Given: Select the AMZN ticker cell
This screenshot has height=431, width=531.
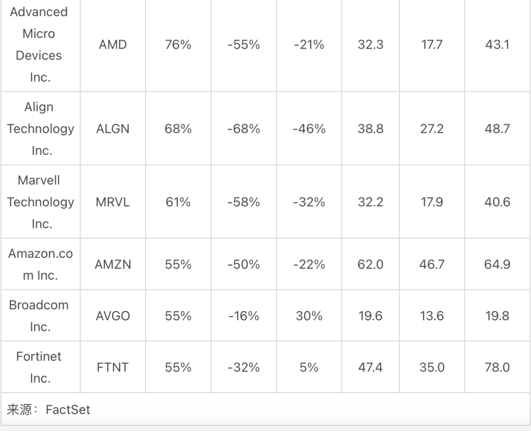Looking at the screenshot, I should point(113,264).
